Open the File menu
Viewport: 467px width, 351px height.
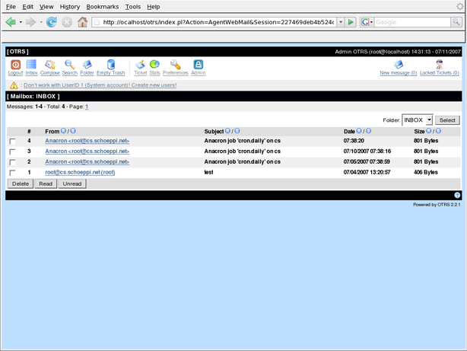(x=11, y=7)
